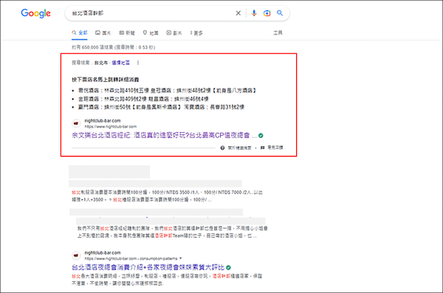Screen dimensions: 443x293
Task: Click the snippet bullet mentioning 林森北路410
Action: tap(167, 90)
